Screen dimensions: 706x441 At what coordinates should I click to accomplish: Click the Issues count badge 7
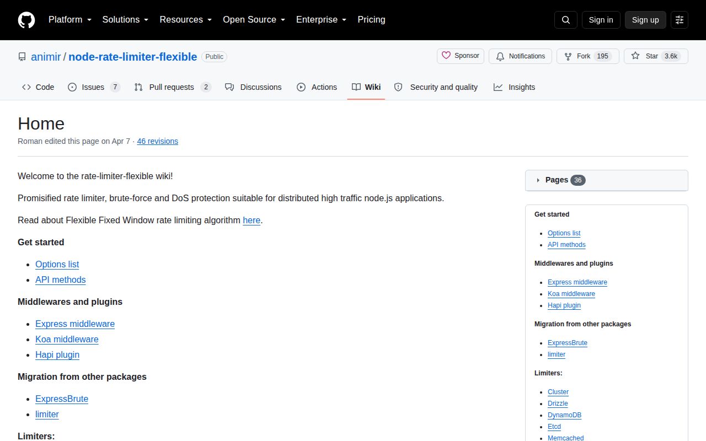[x=115, y=87]
